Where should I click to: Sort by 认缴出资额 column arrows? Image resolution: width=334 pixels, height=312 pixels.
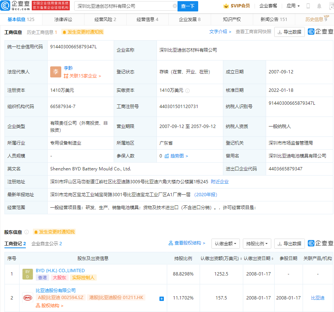point(241,259)
